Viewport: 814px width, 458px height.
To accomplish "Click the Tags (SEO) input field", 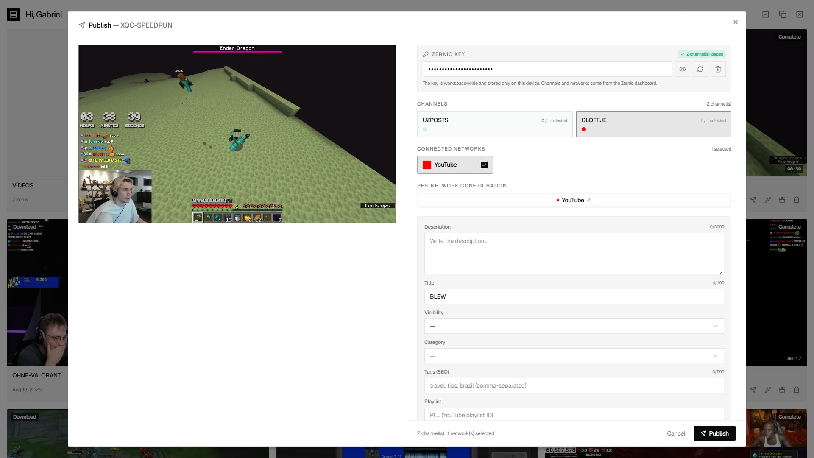I will pos(574,385).
